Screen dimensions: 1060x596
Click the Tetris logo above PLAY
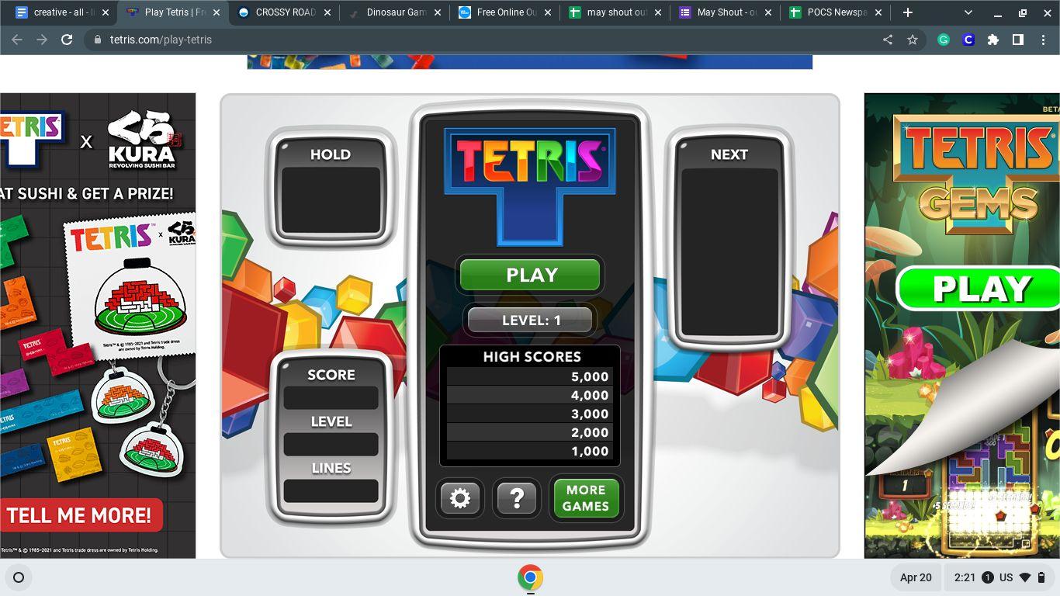(x=530, y=186)
